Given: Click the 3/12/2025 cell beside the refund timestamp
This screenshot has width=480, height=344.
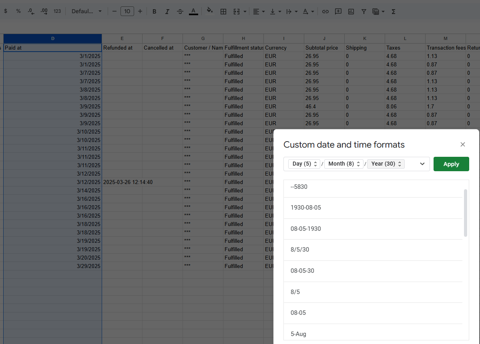Looking at the screenshot, I should 53,182.
